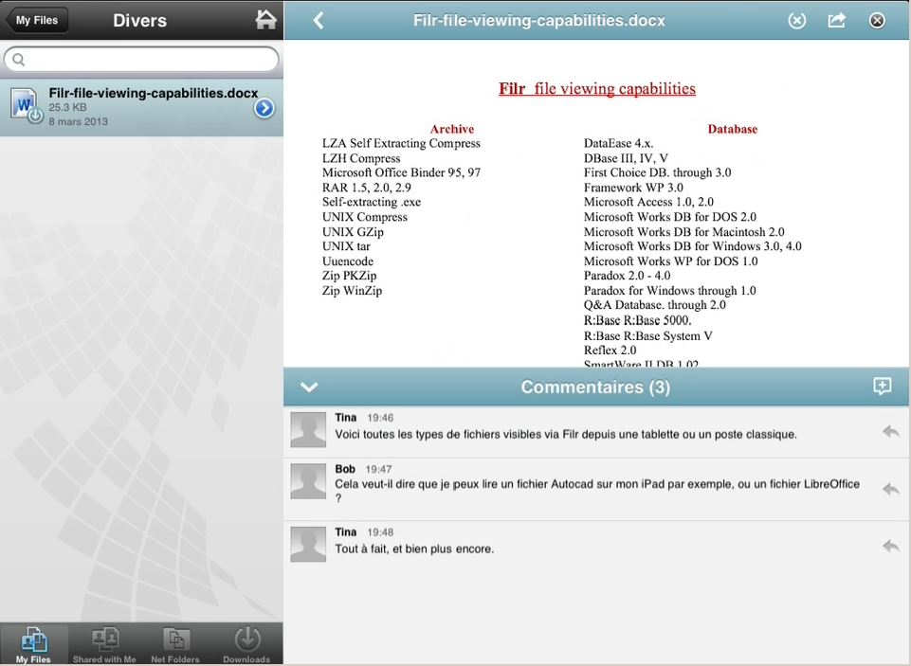Image resolution: width=911 pixels, height=666 pixels.
Task: Tap the My Files back button
Action: [36, 20]
